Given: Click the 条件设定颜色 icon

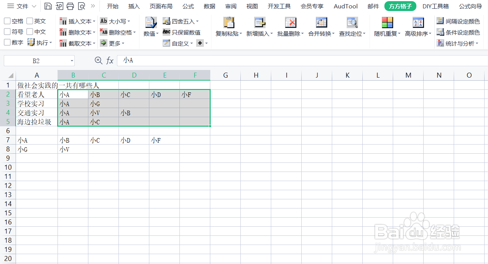Looking at the screenshot, I should click(x=440, y=32).
